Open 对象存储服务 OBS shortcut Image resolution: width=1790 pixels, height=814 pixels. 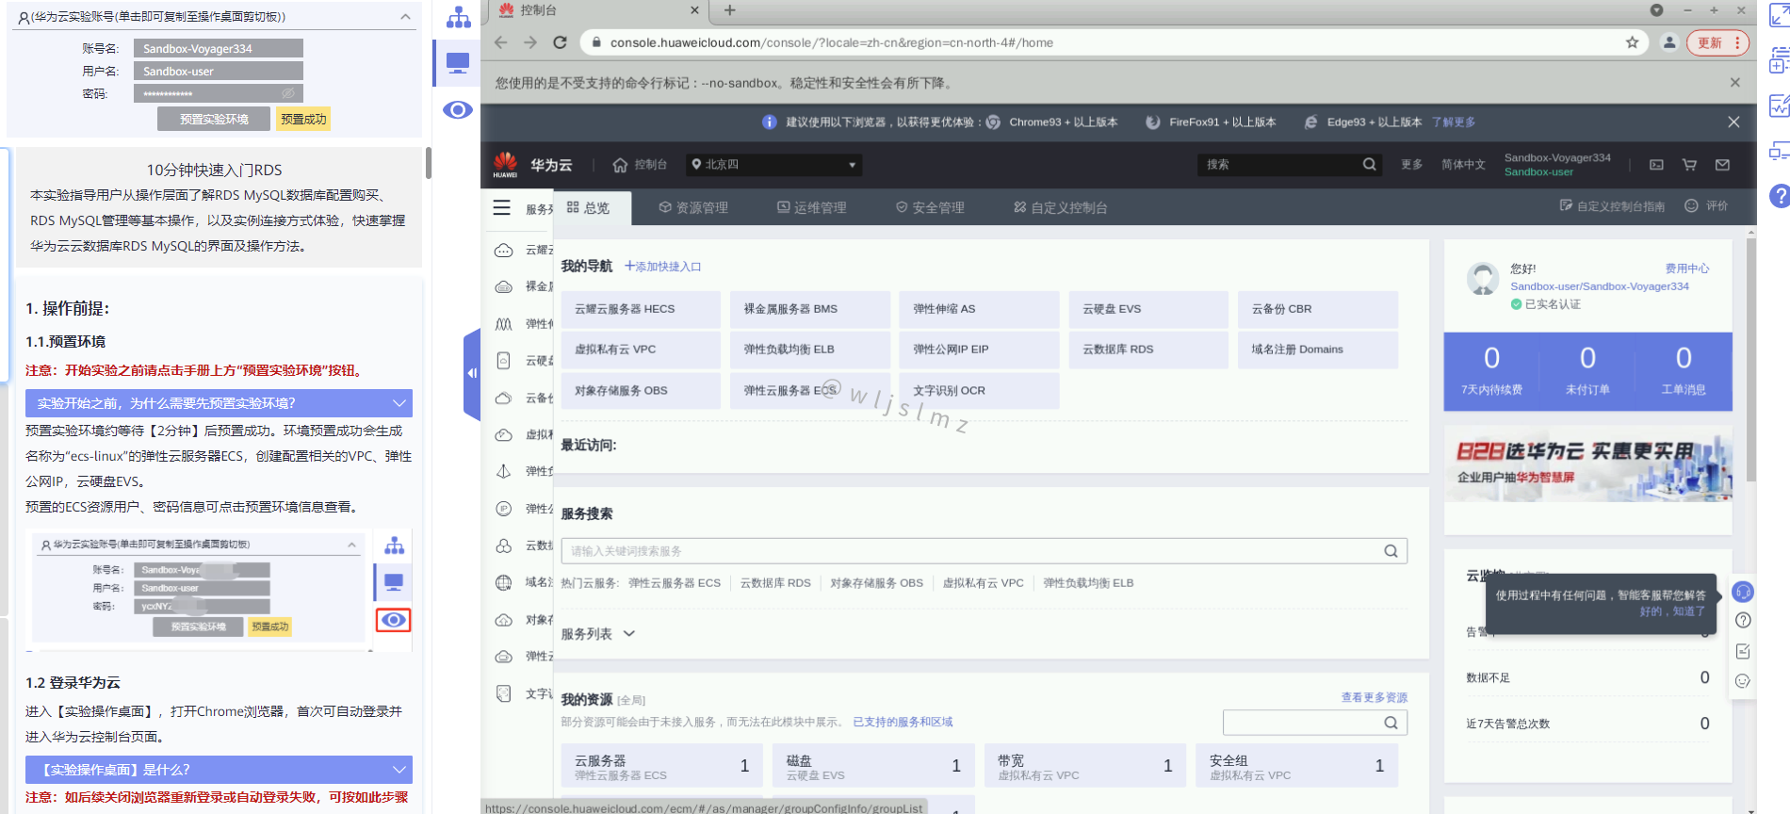[641, 390]
